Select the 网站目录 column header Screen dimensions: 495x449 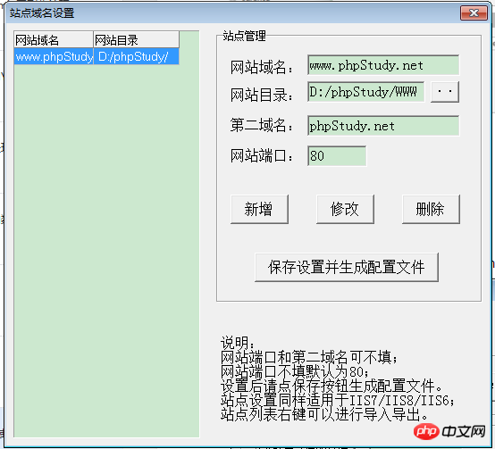[x=137, y=40]
